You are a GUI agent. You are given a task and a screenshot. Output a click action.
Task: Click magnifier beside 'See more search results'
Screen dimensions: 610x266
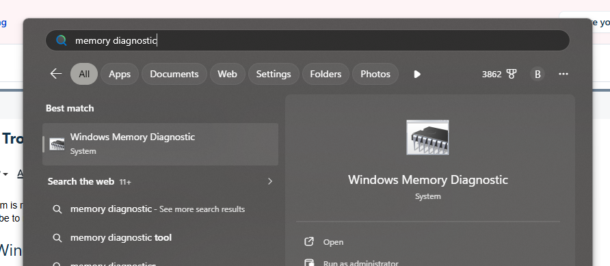(57, 209)
